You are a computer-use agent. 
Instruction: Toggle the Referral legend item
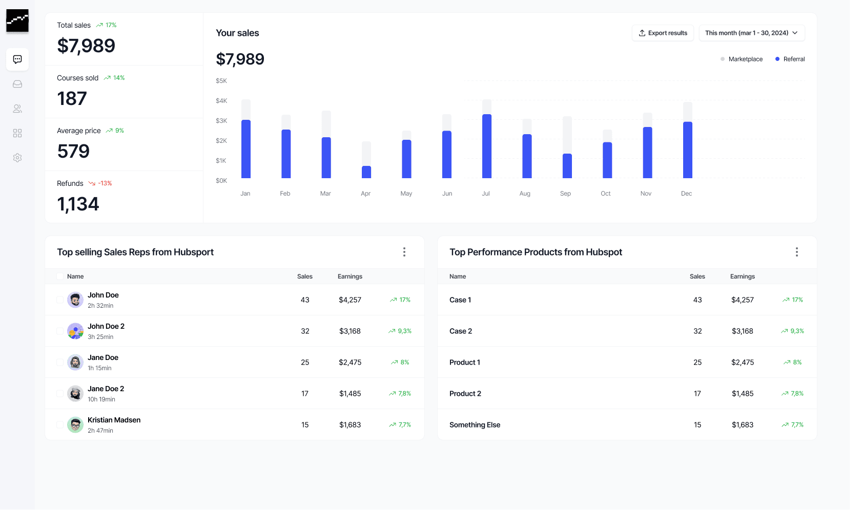click(790, 59)
